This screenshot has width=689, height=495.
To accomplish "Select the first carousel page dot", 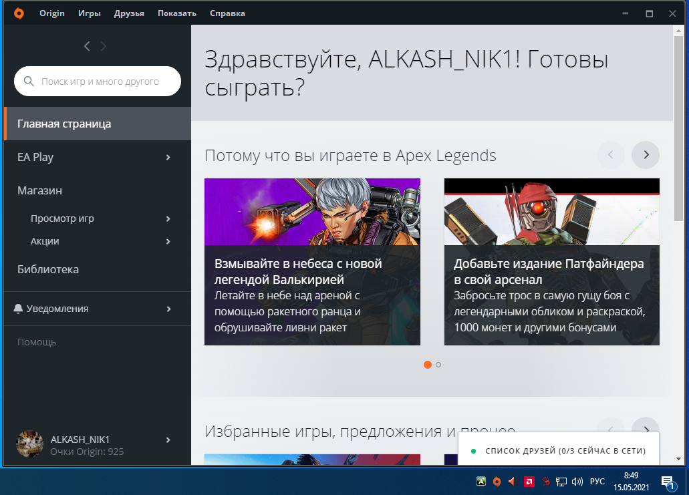I will (427, 365).
